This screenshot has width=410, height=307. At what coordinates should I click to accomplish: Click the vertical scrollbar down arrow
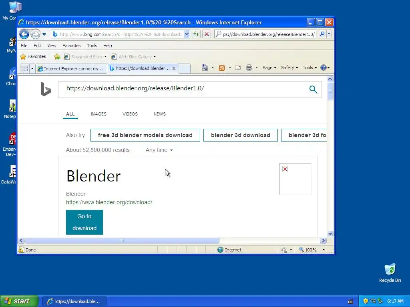pyautogui.click(x=330, y=233)
